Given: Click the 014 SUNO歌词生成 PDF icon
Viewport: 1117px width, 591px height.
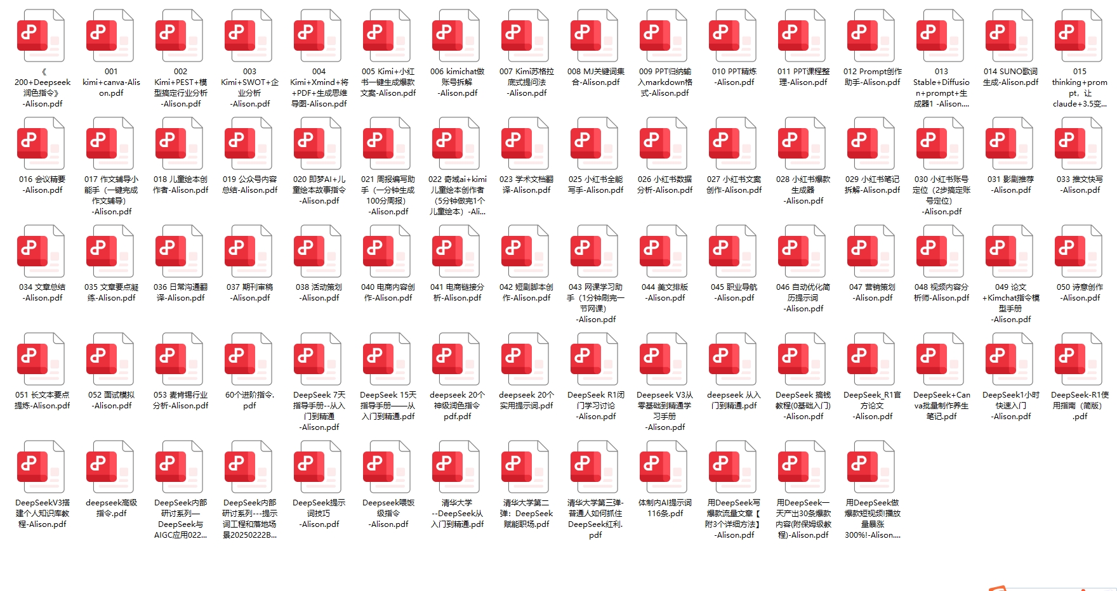Looking at the screenshot, I should pyautogui.click(x=1009, y=36).
